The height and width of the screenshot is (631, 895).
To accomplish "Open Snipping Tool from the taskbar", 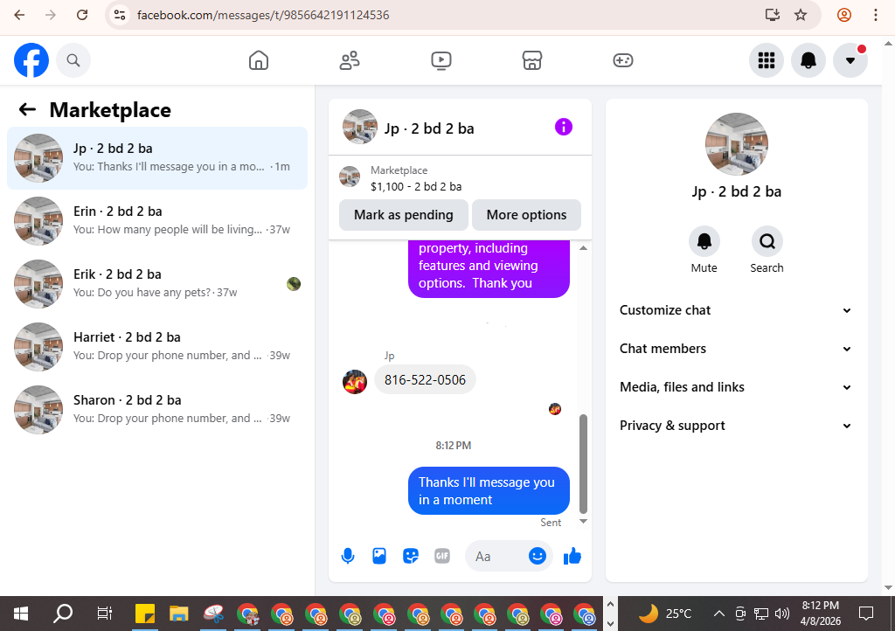I will click(x=213, y=614).
